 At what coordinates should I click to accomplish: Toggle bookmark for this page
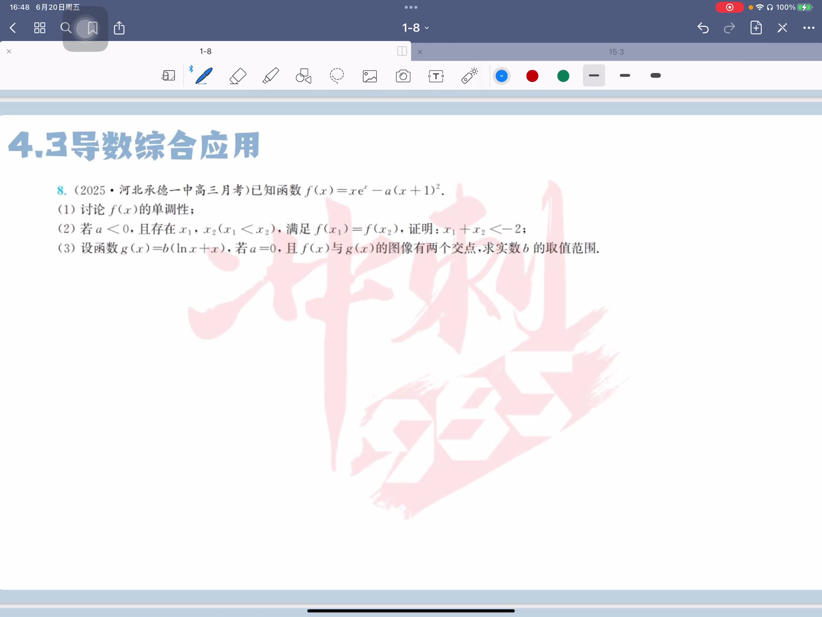92,28
